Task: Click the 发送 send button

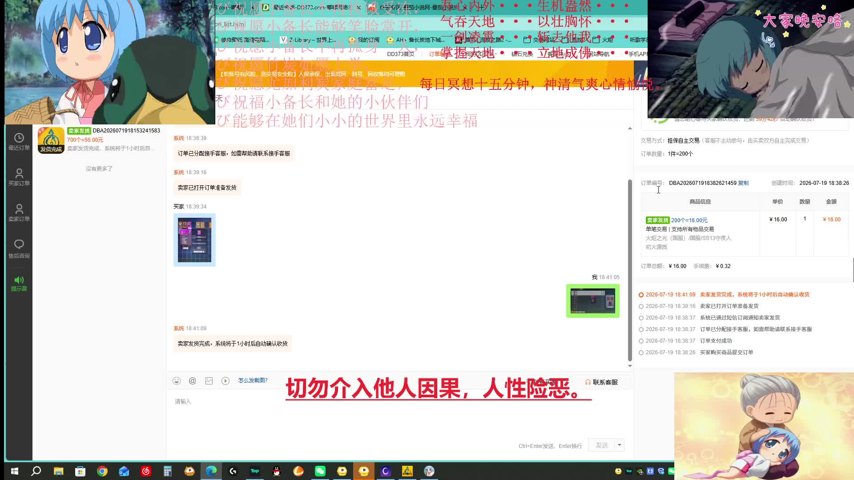Action: coord(601,445)
